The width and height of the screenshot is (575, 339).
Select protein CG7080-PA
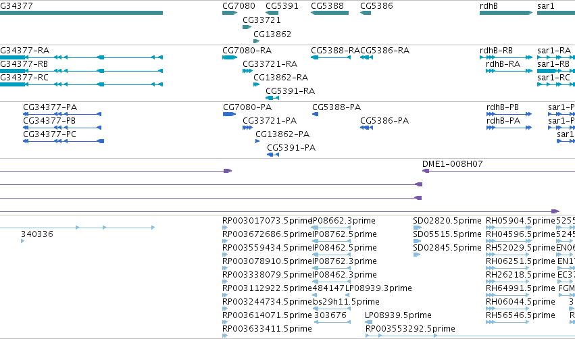point(229,114)
